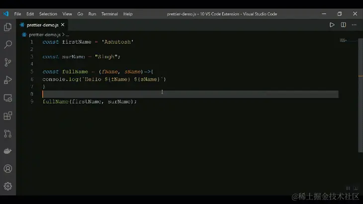
Task: Click the editor vertical scrollbar
Action: click(360, 95)
